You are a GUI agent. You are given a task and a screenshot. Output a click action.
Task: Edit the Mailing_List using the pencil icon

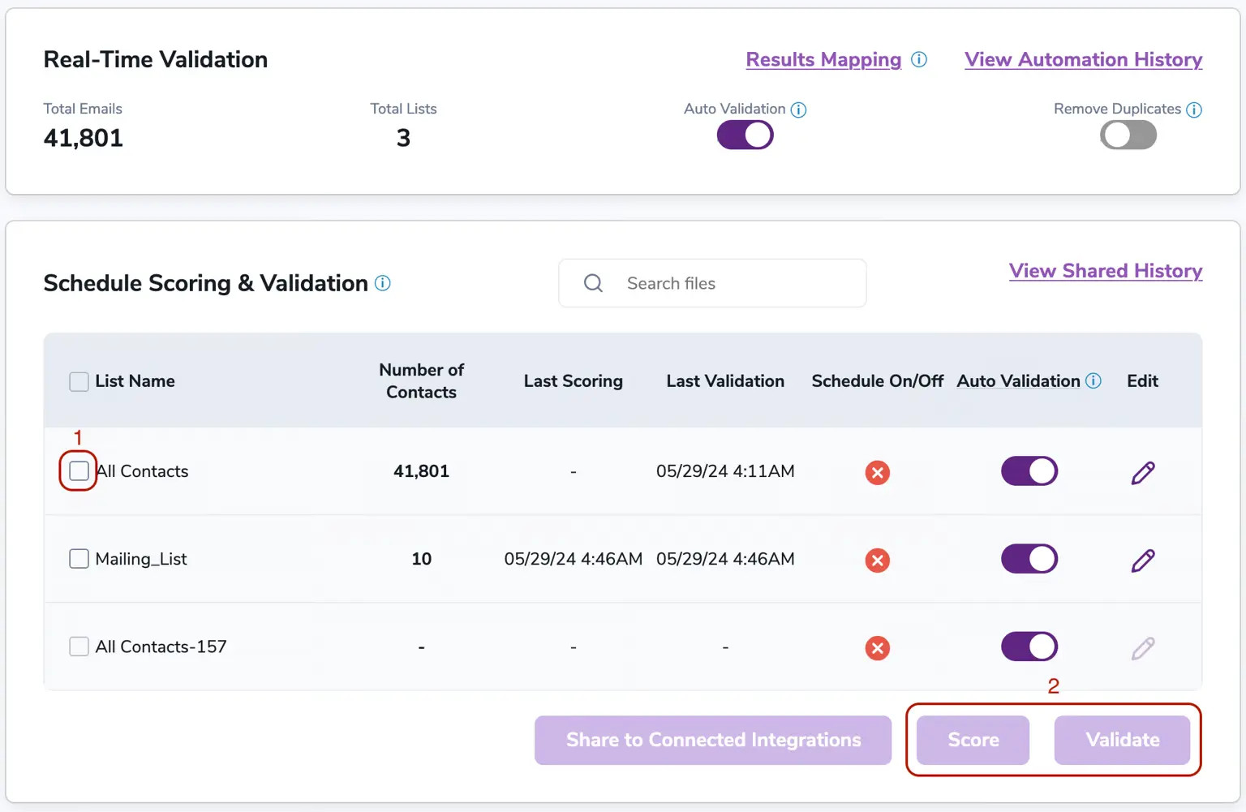click(1143, 560)
